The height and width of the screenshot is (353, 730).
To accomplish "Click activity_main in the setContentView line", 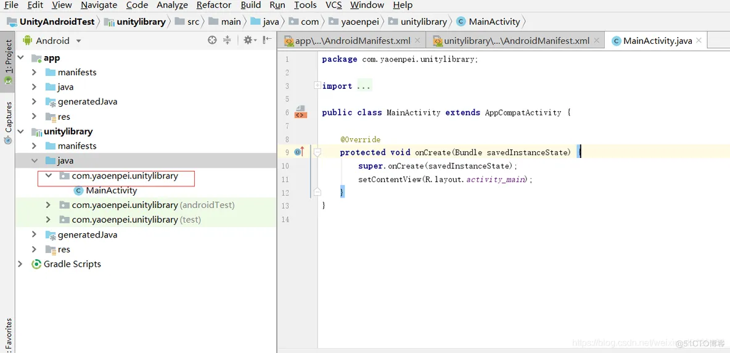I will pos(496,180).
